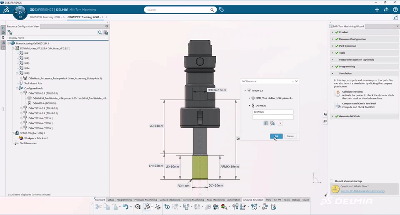The width and height of the screenshot is (400, 215).
Task: Click the expand fullscreen icon at top right
Action: 395,17
